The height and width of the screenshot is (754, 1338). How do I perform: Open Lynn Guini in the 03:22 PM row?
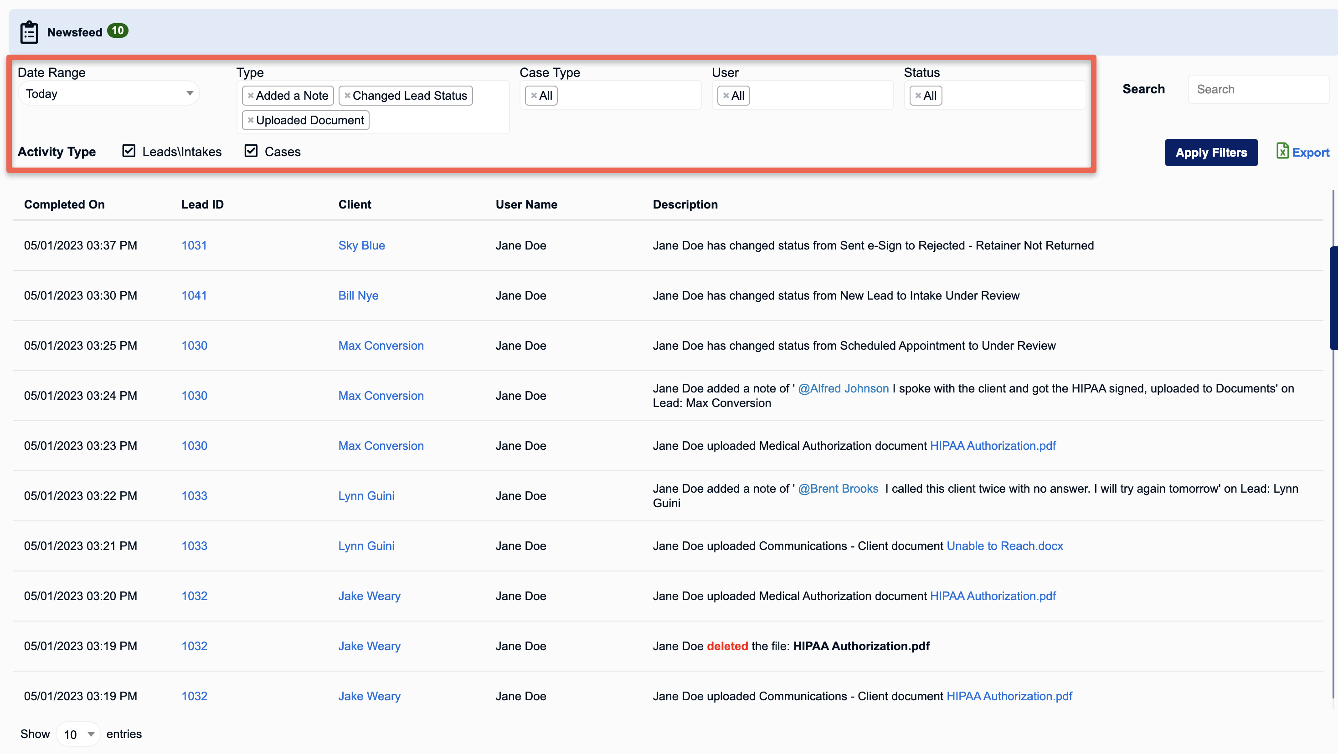(x=366, y=496)
